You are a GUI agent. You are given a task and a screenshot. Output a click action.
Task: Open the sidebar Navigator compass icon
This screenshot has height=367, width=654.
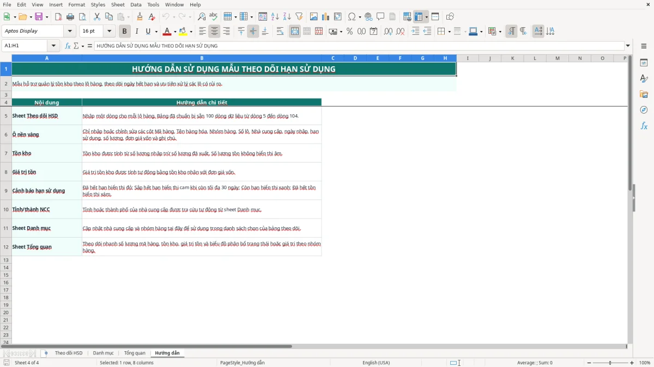644,110
